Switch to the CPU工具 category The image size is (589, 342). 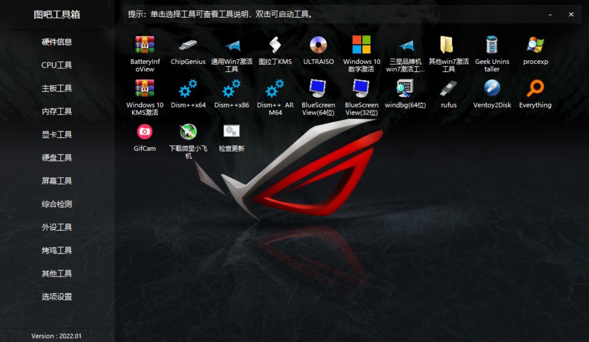56,65
